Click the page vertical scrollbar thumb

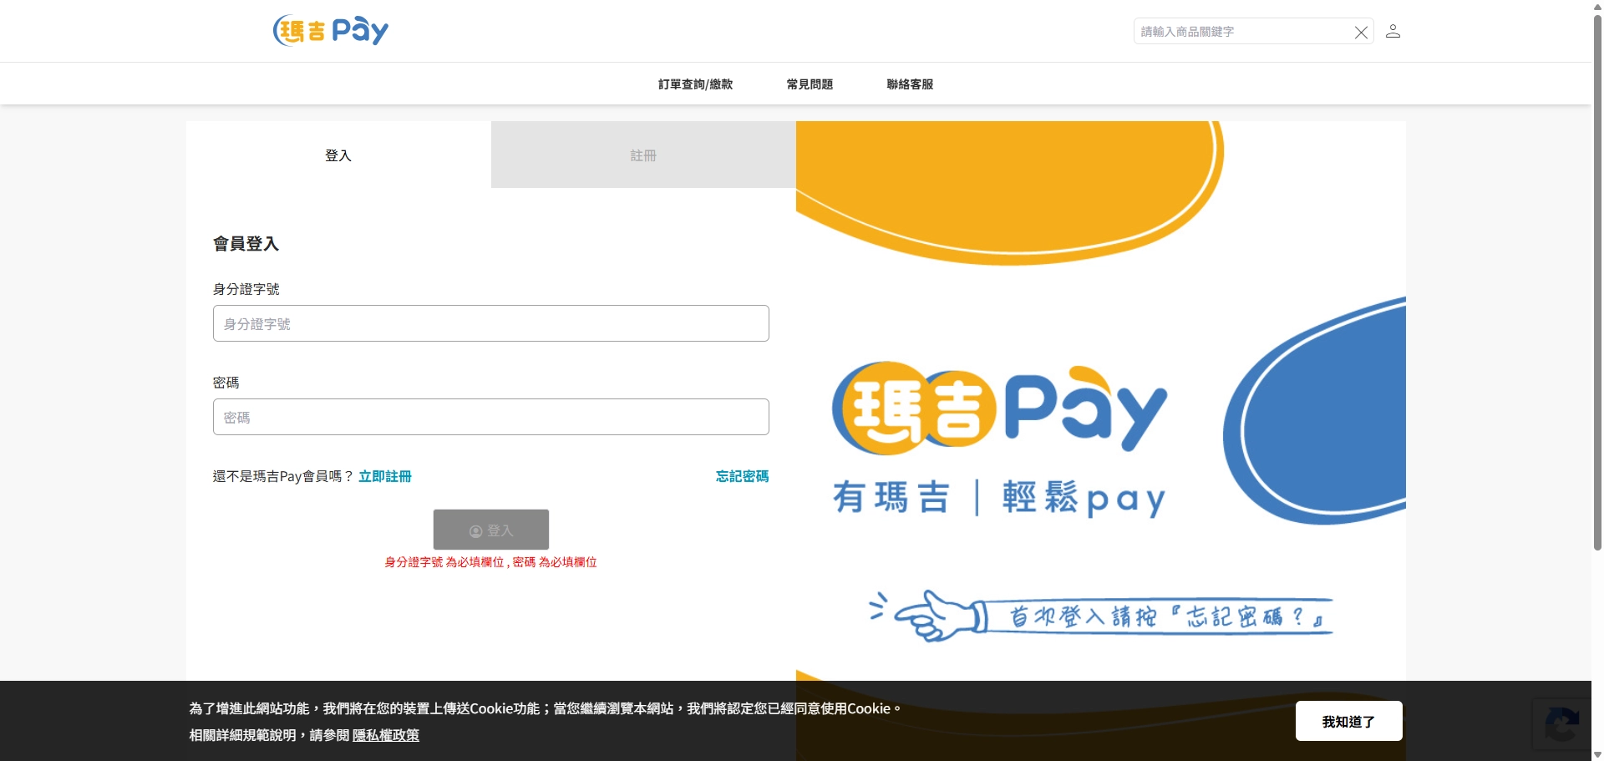click(x=1597, y=282)
